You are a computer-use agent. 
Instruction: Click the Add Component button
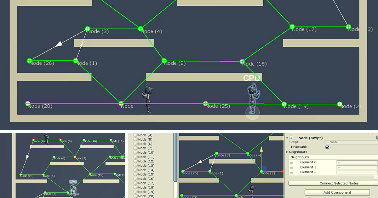[x=337, y=192]
